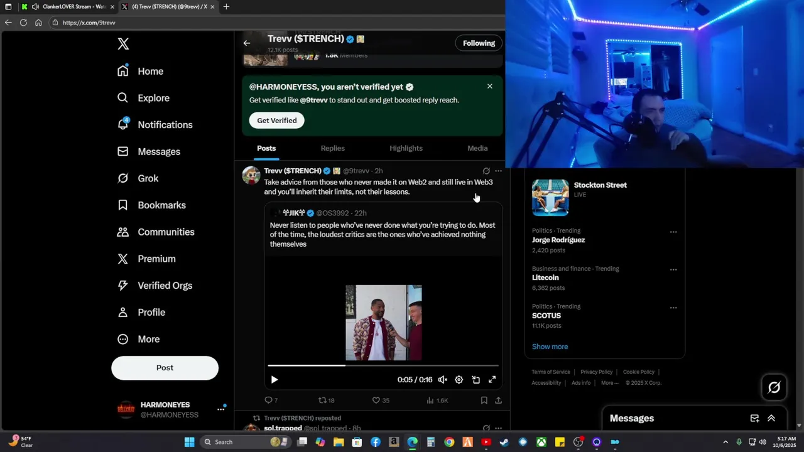804x452 pixels.
Task: Open more options for SCOTUS trend
Action: coord(673,308)
